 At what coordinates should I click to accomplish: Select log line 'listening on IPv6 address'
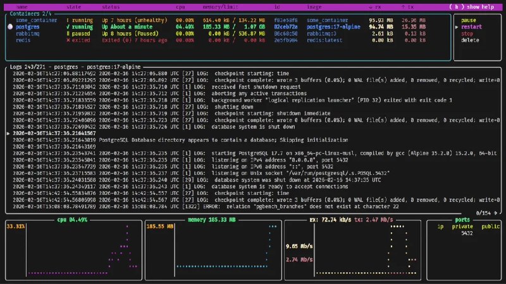pyautogui.click(x=173, y=167)
